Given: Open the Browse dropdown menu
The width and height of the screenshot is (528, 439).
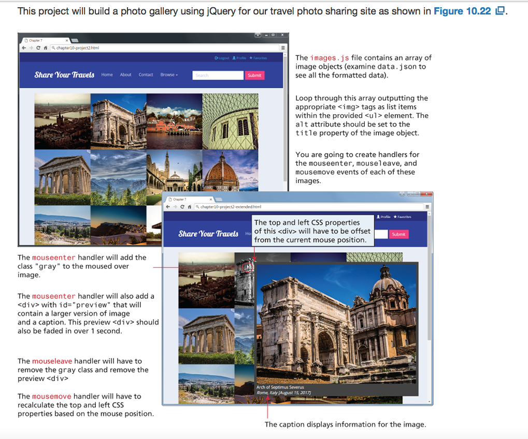Looking at the screenshot, I should pyautogui.click(x=169, y=73).
